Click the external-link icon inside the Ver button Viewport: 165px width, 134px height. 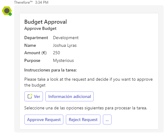coord(30,96)
